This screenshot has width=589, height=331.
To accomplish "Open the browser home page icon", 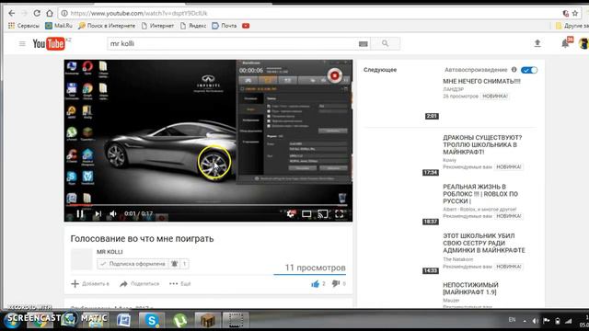I will [50, 13].
